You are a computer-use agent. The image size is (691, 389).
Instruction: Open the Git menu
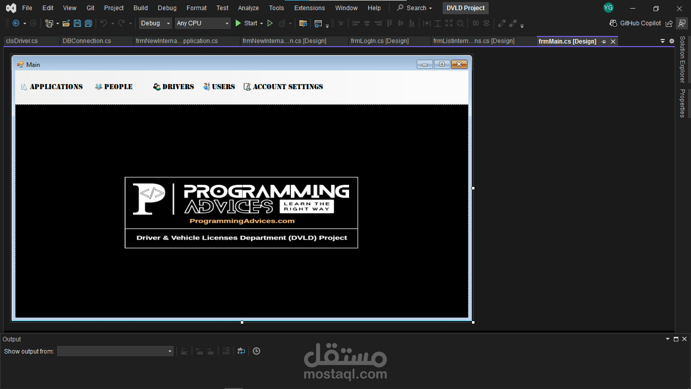(x=91, y=8)
